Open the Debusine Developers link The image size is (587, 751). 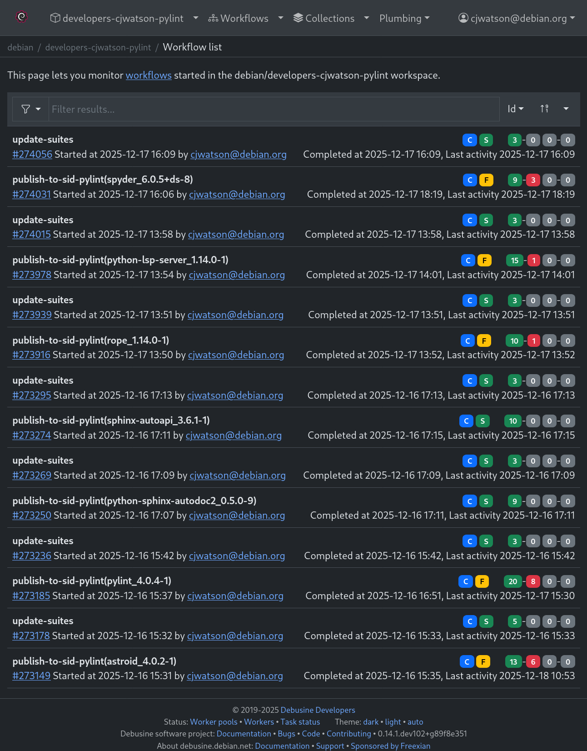(318, 710)
